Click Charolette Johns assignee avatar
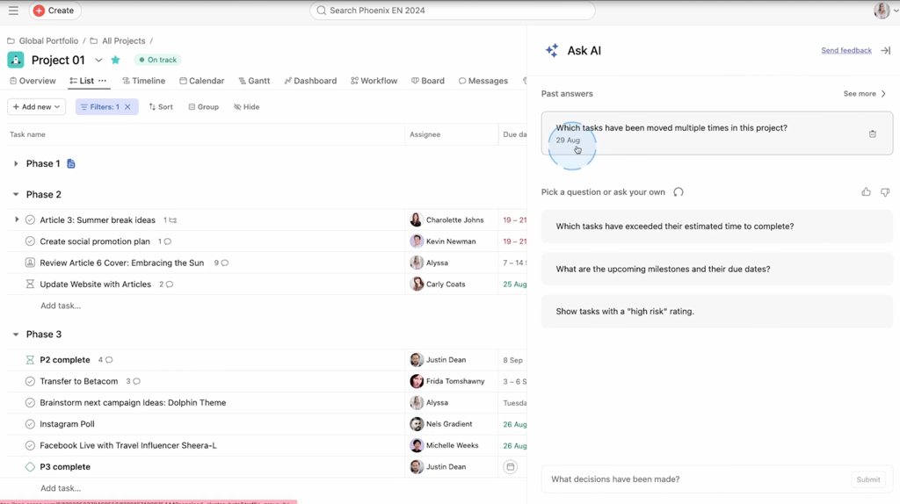Image resolution: width=900 pixels, height=504 pixels. [x=417, y=220]
